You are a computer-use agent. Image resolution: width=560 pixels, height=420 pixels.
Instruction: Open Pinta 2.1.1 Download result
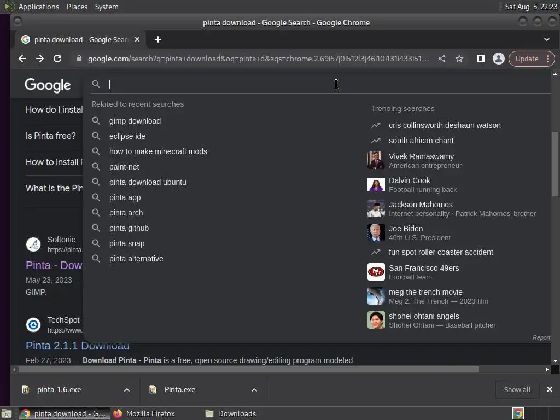pyautogui.click(x=78, y=346)
